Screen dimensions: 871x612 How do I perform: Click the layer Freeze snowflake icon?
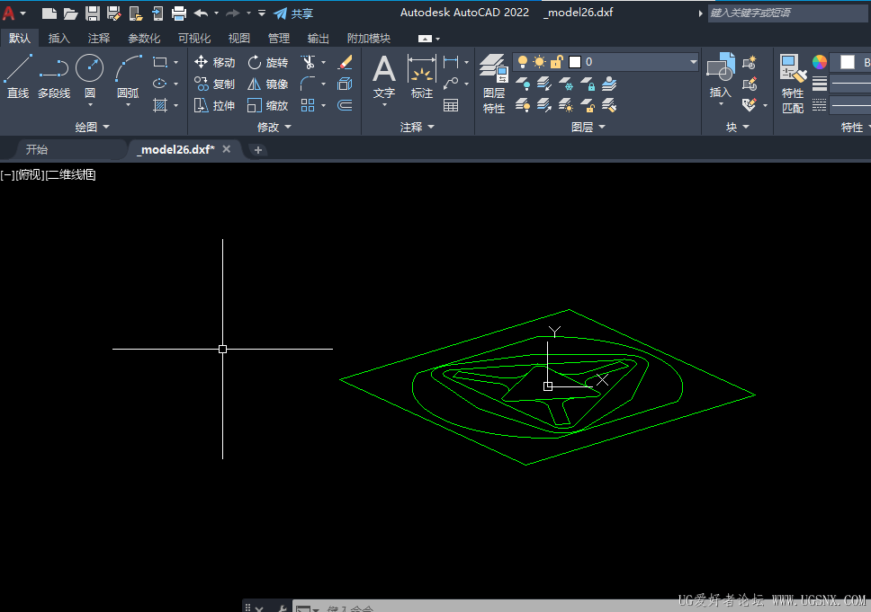566,84
